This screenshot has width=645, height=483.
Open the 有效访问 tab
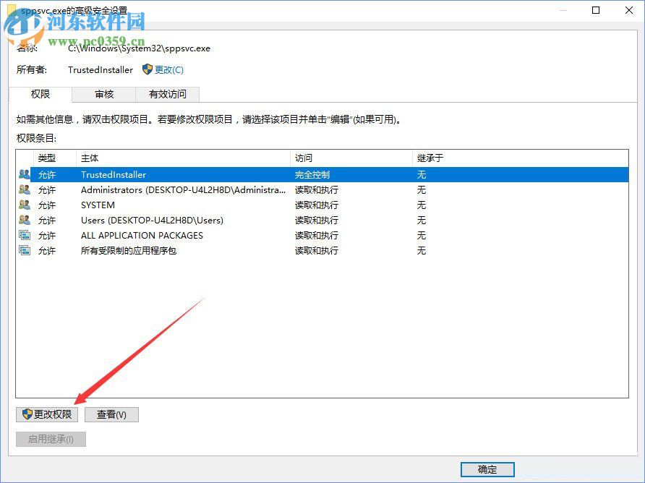(168, 94)
